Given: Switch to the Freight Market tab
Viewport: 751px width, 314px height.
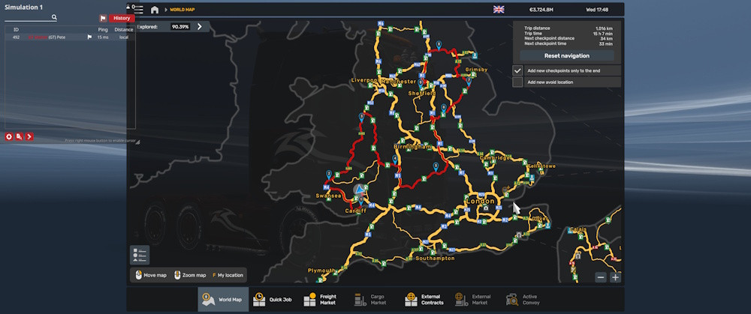Looking at the screenshot, I should pyautogui.click(x=322, y=300).
